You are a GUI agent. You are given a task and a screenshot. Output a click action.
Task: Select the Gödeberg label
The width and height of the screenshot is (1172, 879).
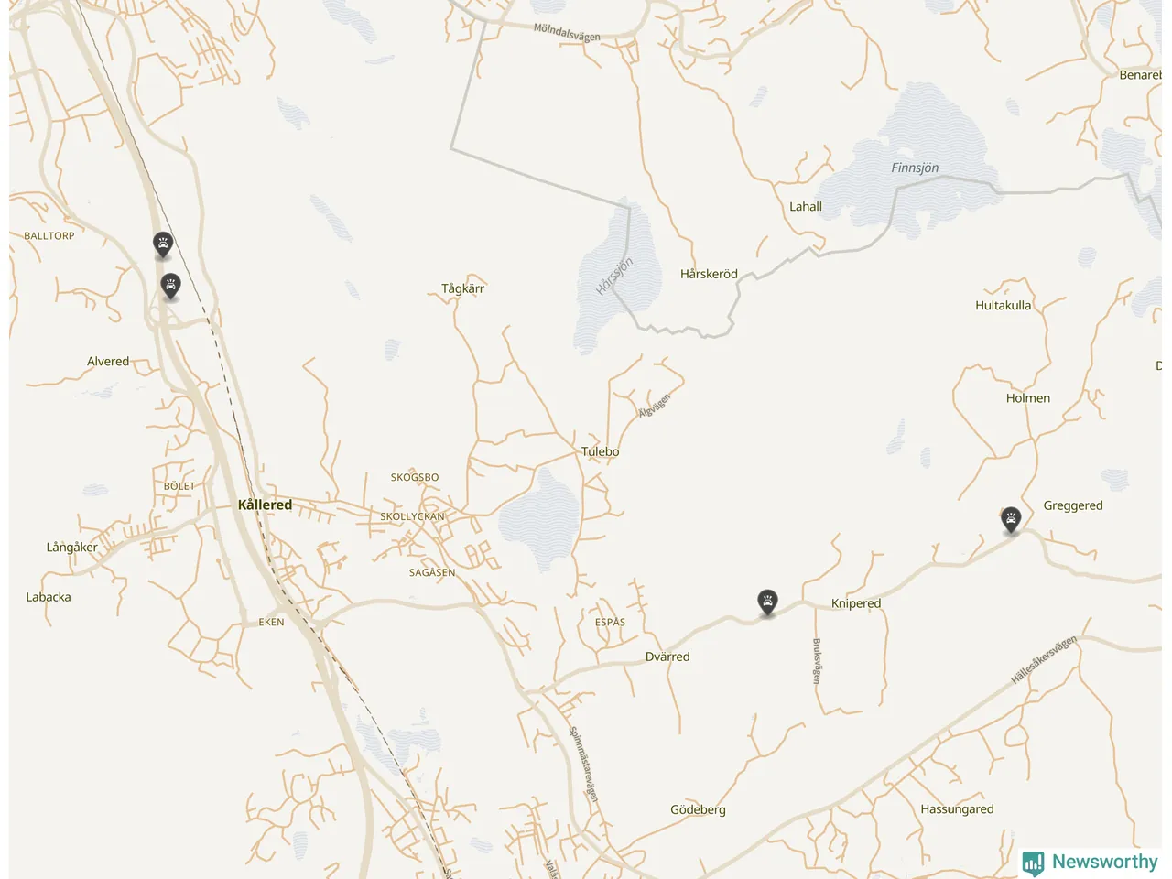coord(698,809)
